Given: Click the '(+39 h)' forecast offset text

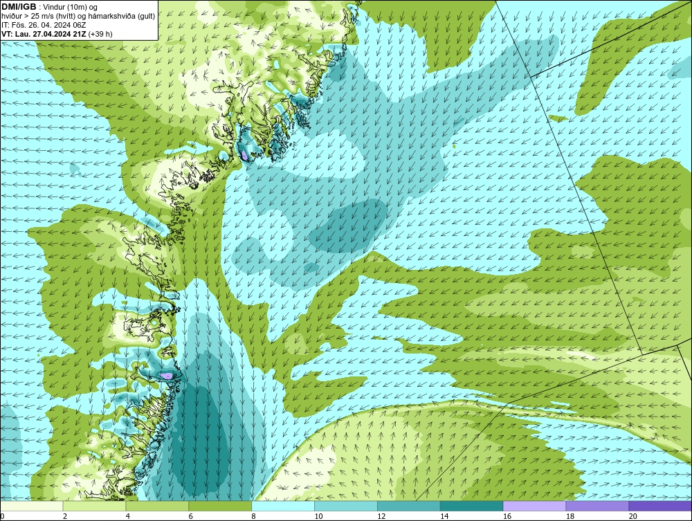Looking at the screenshot, I should [100, 34].
